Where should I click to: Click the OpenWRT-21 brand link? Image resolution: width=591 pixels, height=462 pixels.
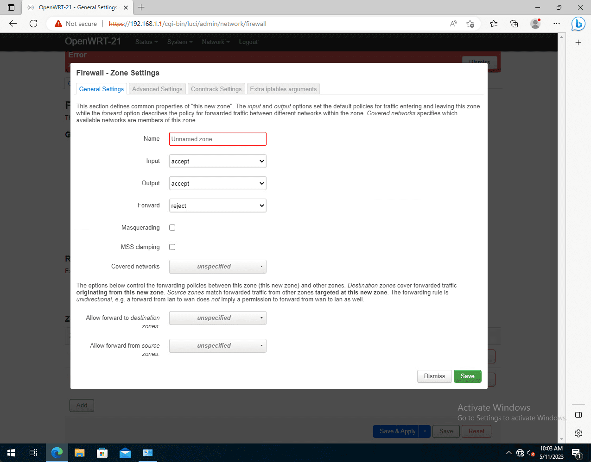click(93, 41)
